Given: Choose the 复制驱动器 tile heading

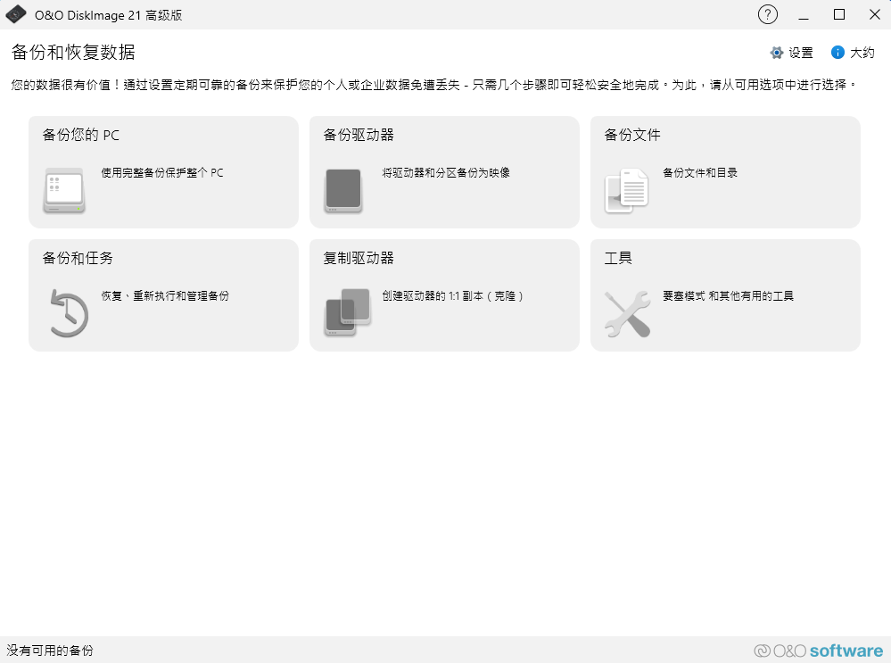Looking at the screenshot, I should pyautogui.click(x=359, y=259).
